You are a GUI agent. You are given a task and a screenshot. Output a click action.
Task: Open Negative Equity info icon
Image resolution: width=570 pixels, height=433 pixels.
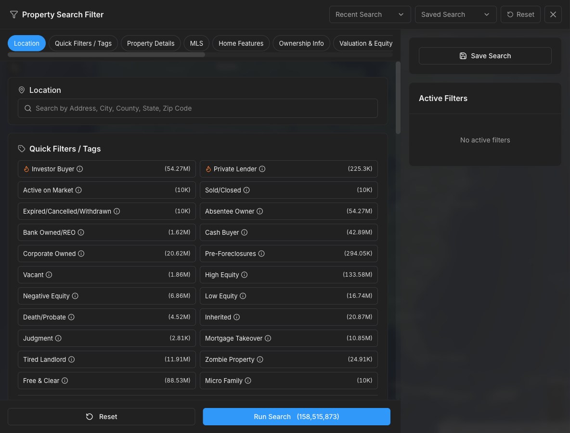[x=75, y=296]
